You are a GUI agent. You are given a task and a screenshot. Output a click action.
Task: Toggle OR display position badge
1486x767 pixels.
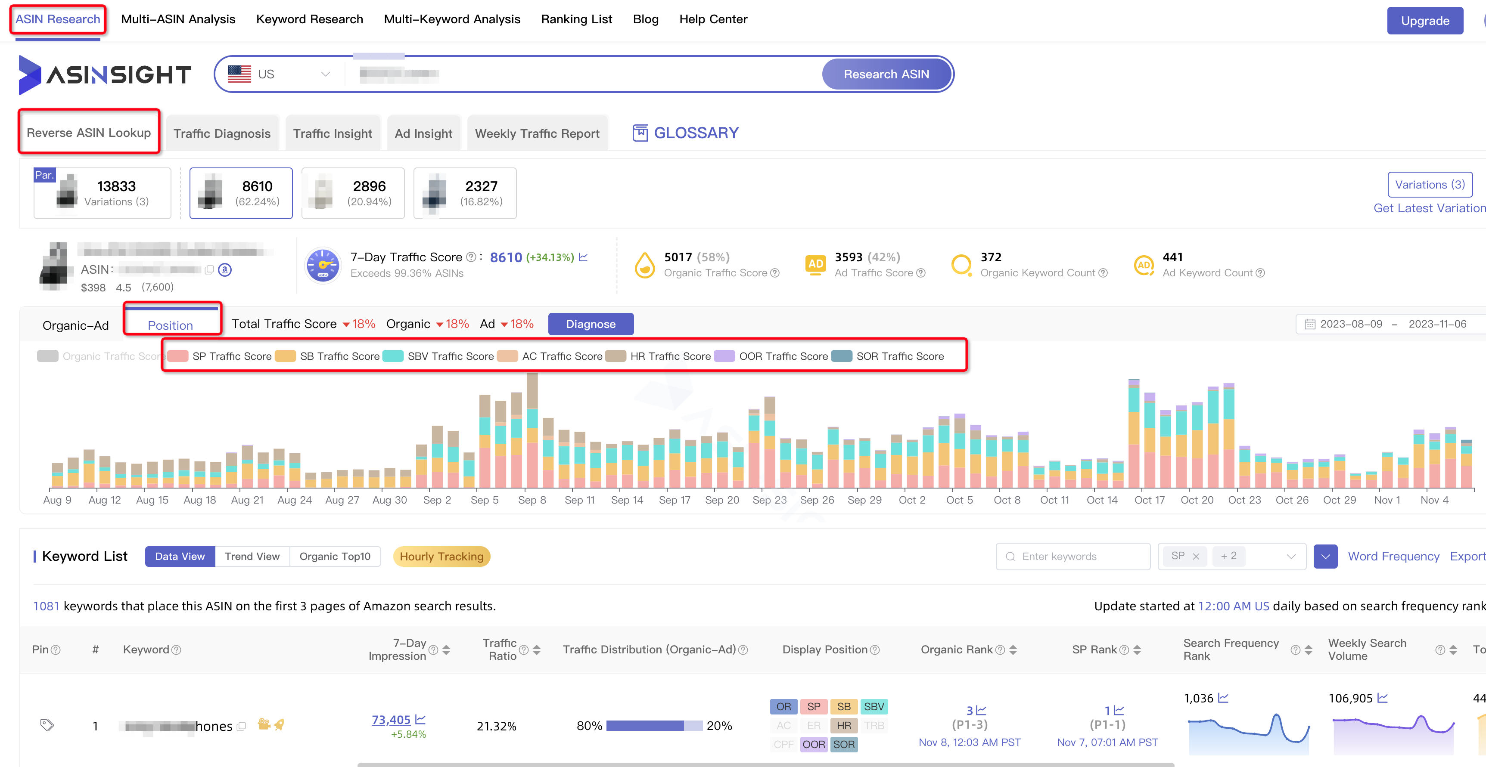coord(783,706)
